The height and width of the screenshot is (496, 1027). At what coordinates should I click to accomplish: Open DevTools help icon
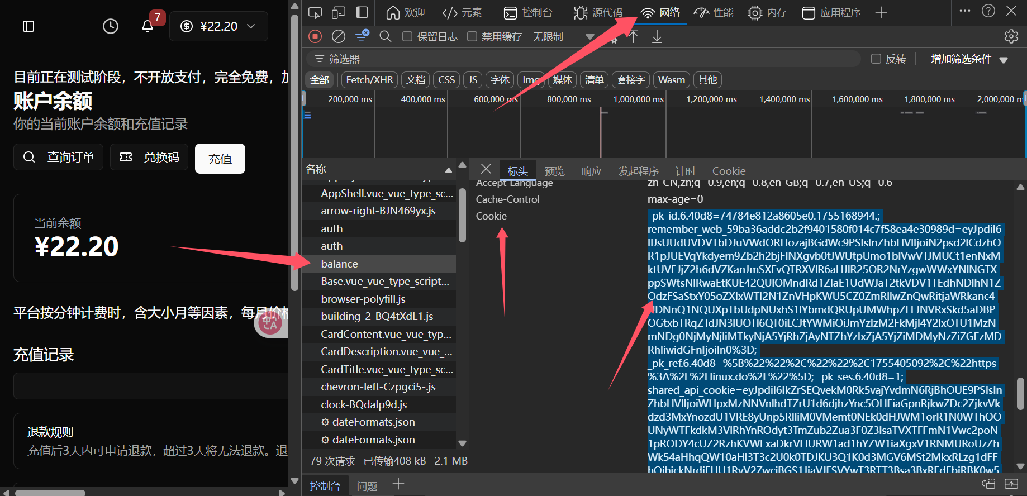pos(988,11)
